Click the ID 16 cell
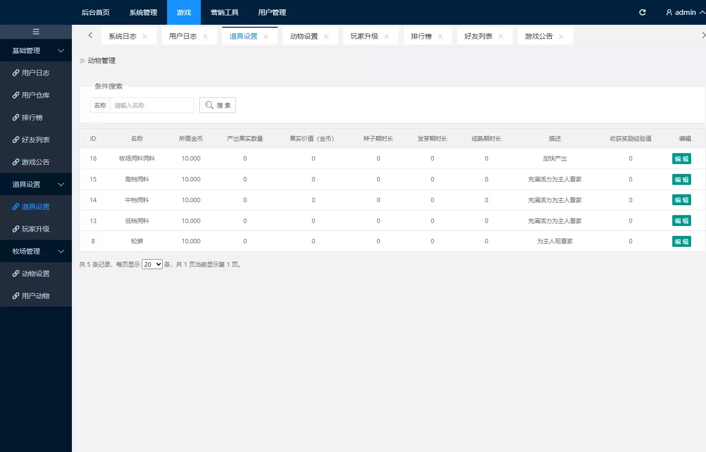 point(93,159)
